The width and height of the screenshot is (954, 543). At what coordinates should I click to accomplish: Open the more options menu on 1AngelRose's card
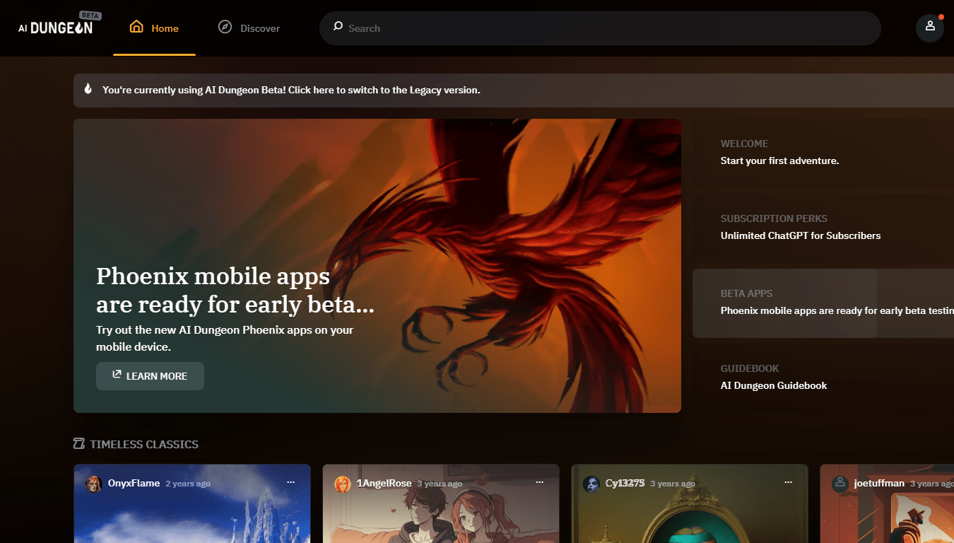[539, 482]
